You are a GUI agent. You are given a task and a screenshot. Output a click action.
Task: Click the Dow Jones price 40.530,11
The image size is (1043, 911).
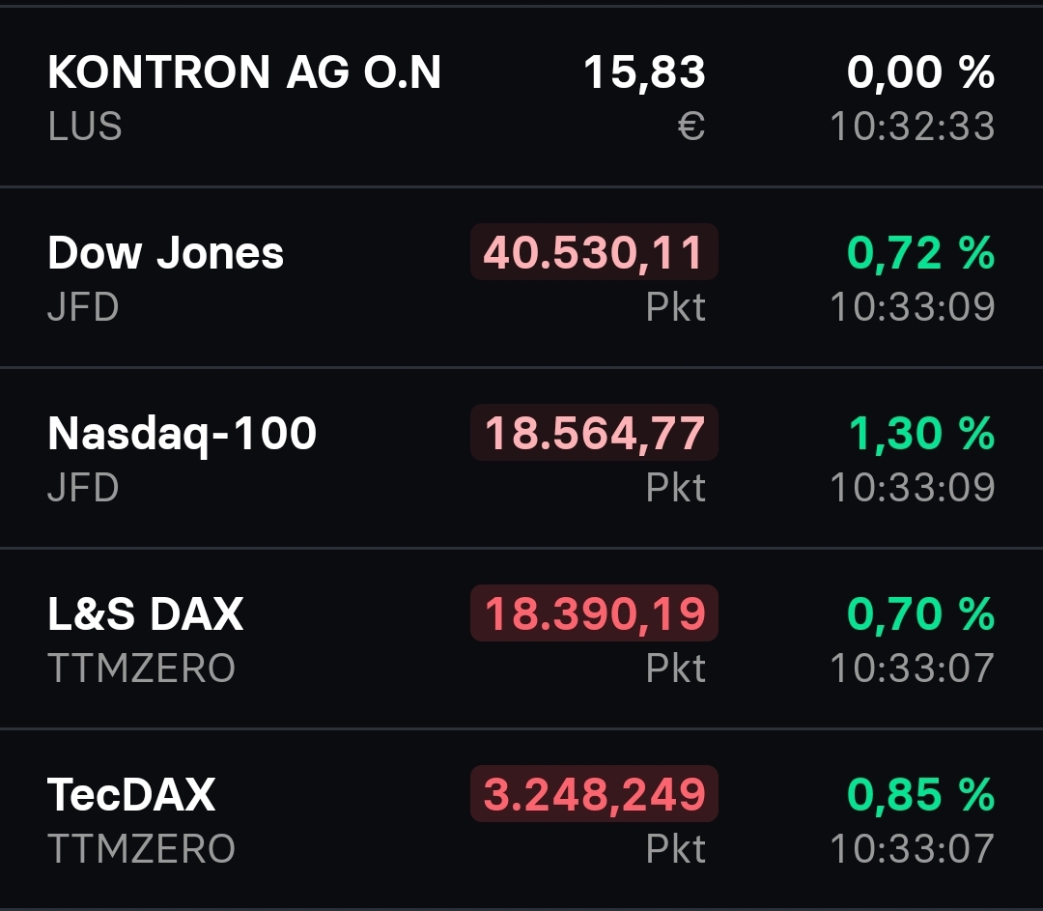[594, 253]
